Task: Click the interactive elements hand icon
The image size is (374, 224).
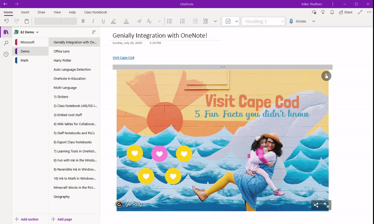Action: coord(326,76)
